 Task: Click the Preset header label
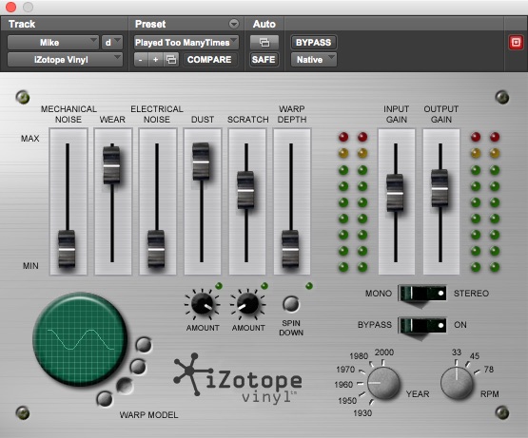[150, 24]
